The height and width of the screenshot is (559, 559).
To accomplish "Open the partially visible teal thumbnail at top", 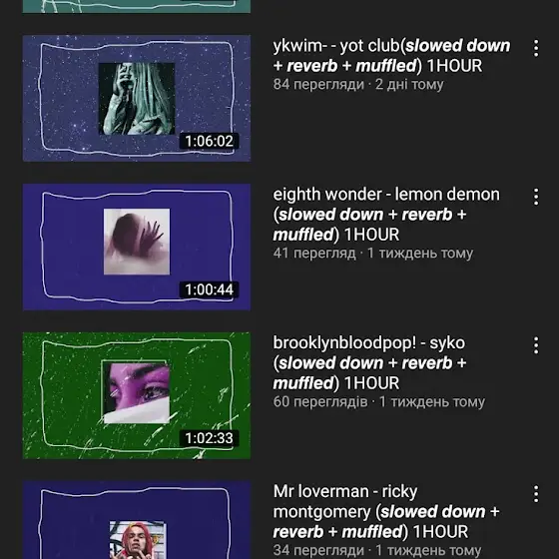I will click(137, 6).
